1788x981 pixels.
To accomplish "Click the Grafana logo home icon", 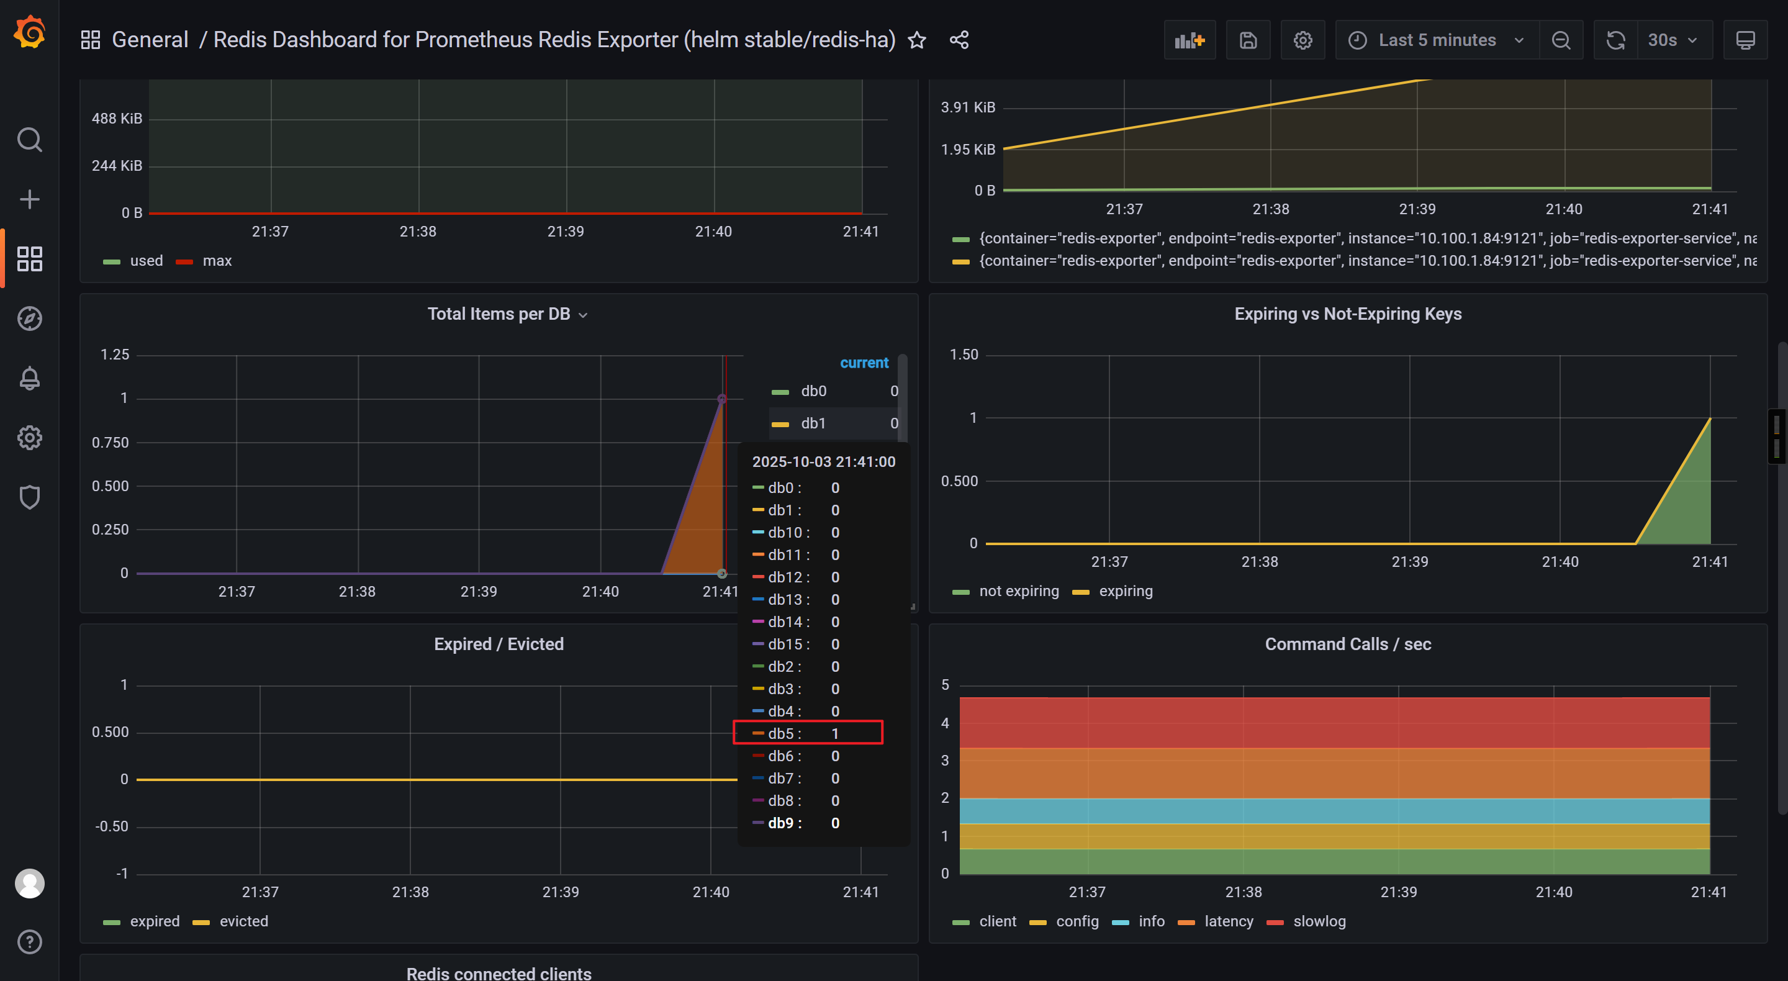I will click(29, 33).
